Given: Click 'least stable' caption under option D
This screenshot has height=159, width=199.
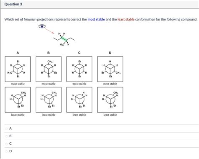Looking at the screenshot, I should pyautogui.click(x=110, y=115).
